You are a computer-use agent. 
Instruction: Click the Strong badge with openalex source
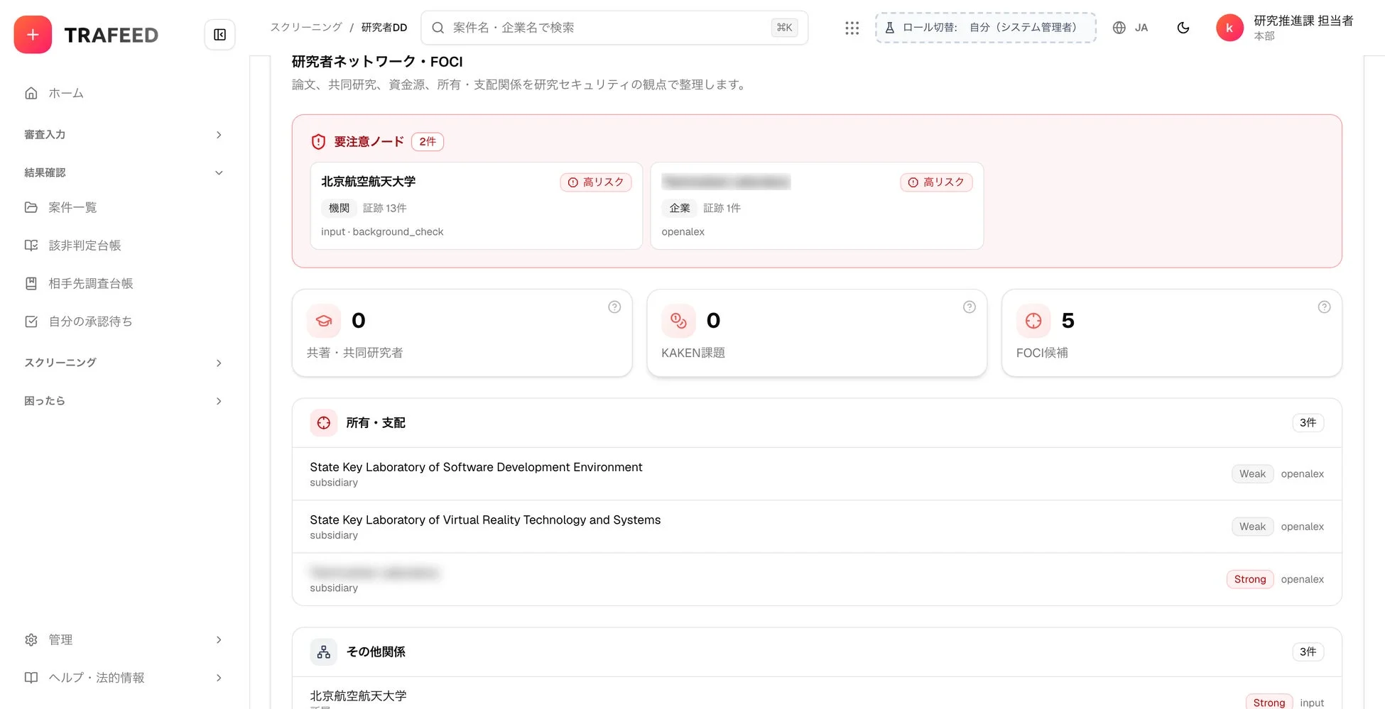(1249, 579)
